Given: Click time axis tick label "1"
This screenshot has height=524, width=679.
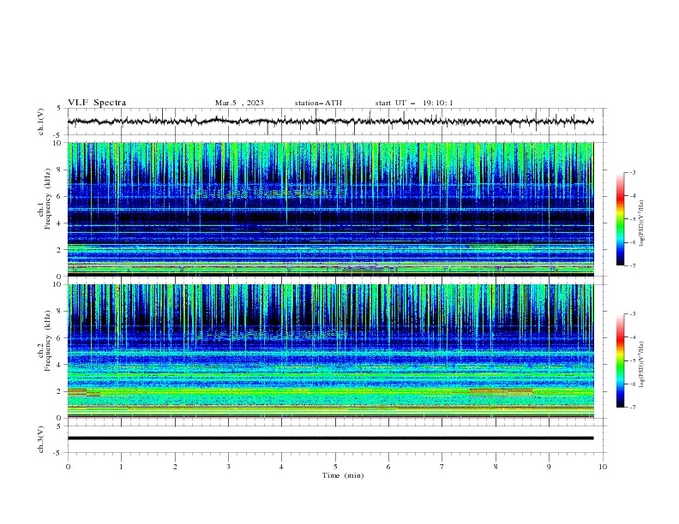Looking at the screenshot, I should coord(121,467).
